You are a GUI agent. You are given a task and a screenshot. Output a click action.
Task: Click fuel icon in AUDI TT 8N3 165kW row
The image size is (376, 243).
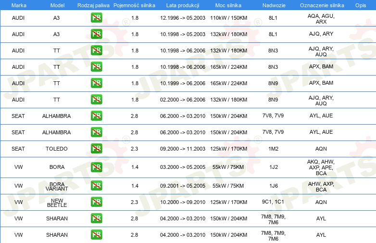(x=96, y=67)
